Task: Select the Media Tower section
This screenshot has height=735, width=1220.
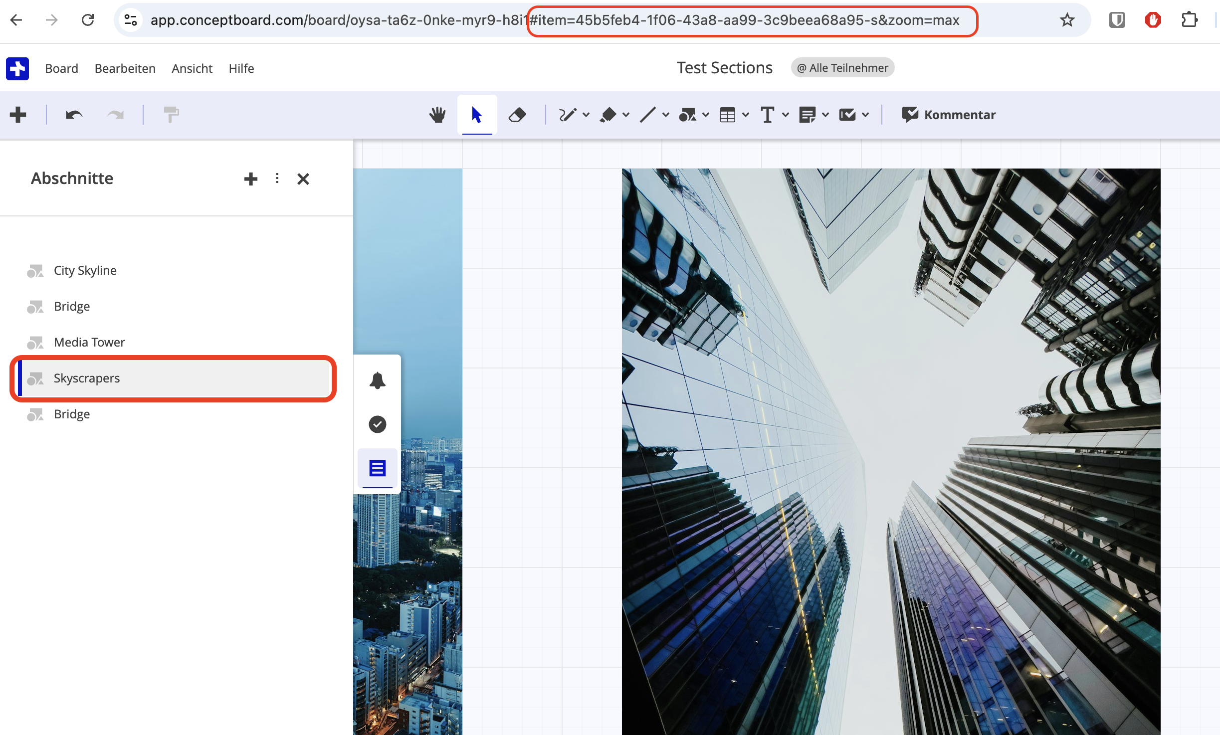Action: point(89,343)
